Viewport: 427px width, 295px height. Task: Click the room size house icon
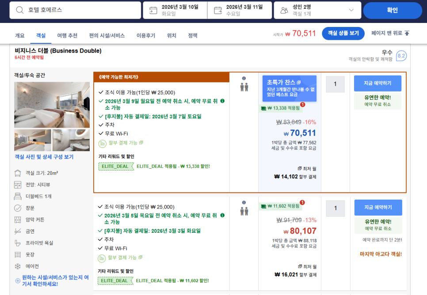(x=18, y=173)
